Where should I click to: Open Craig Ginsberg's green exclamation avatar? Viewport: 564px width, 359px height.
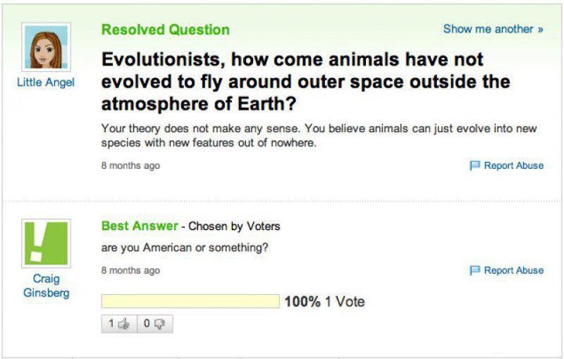(x=46, y=243)
